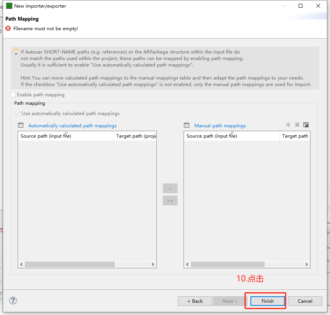Click the red error icon next to filename message

[x=8, y=29]
